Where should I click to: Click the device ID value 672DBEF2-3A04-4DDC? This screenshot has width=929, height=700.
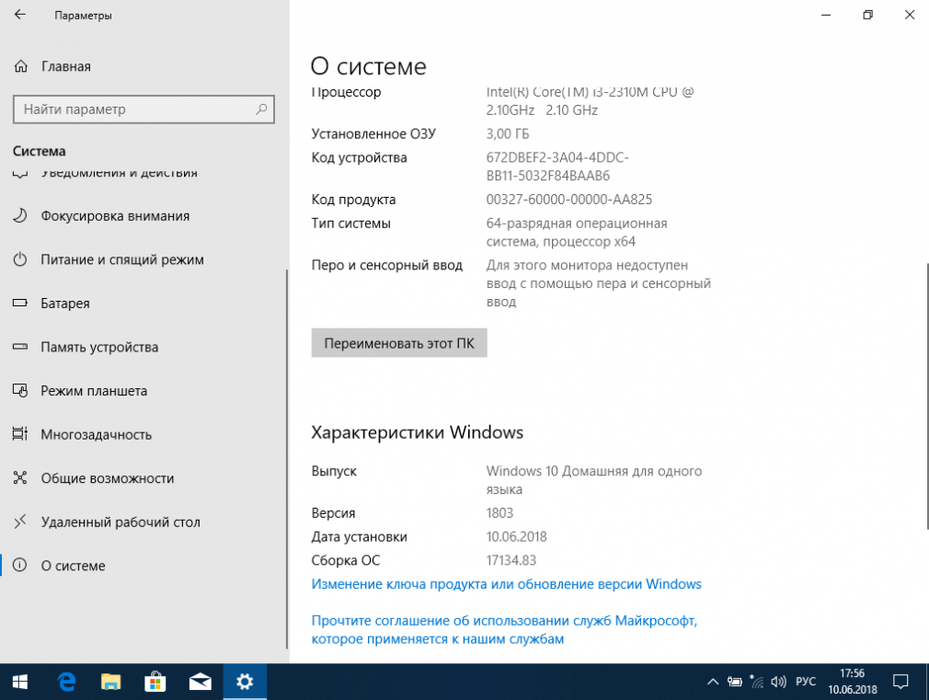(x=557, y=166)
